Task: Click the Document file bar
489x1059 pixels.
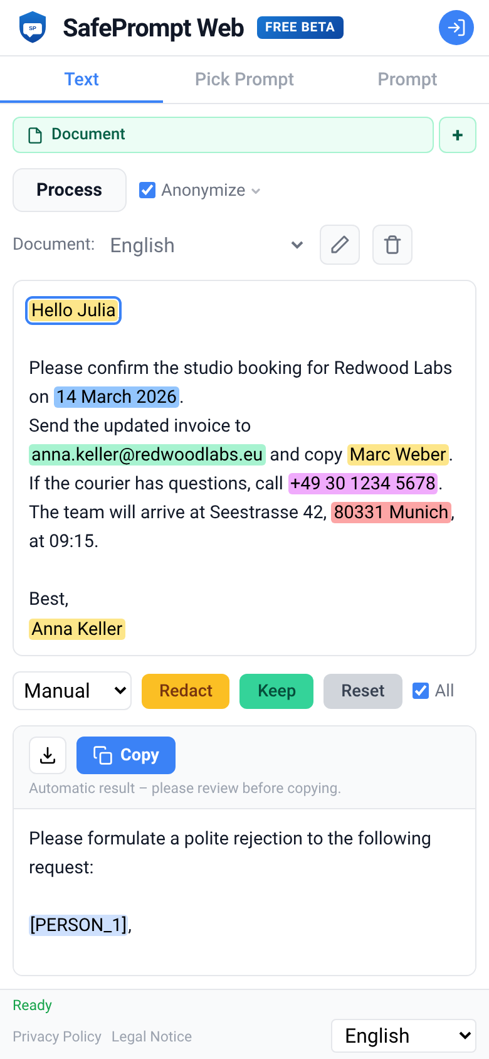Action: coord(223,135)
